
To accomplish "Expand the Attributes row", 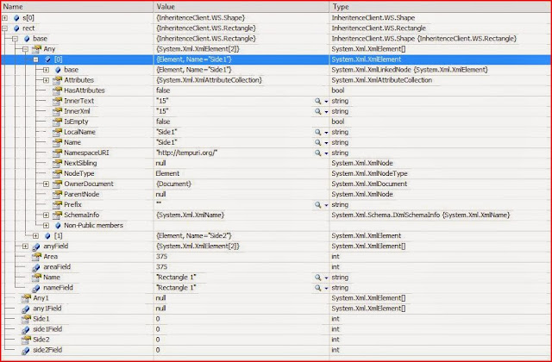I will pos(46,80).
